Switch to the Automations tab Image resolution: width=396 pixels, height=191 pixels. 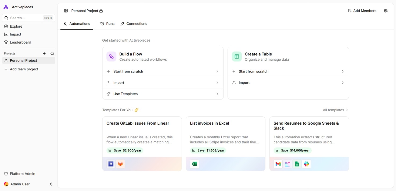tap(77, 24)
